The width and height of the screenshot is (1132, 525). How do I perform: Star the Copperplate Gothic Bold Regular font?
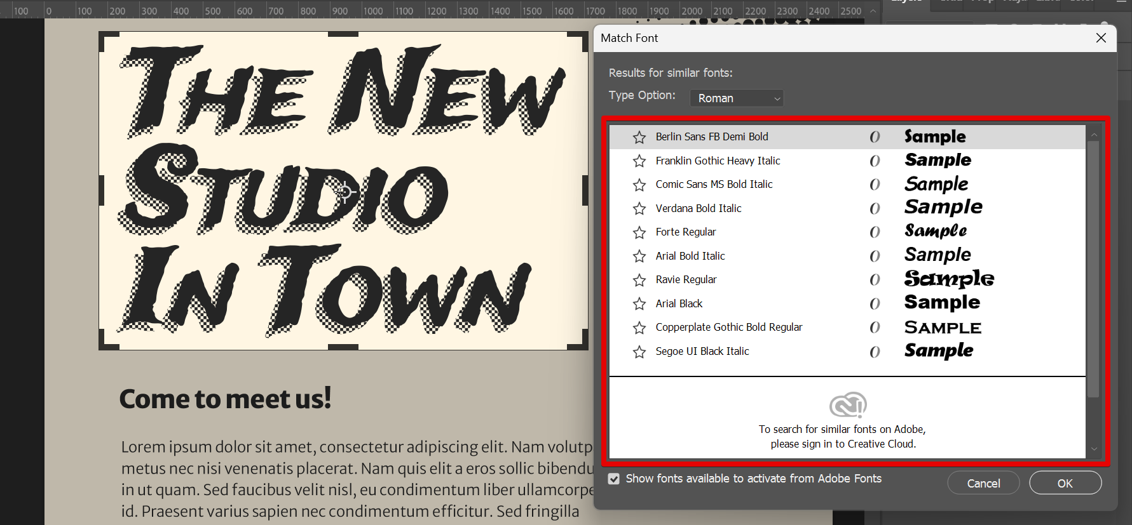(x=639, y=328)
